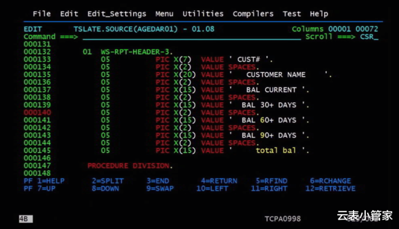
Task: Click the CUSTOMER NAME literal
Action: [276, 74]
